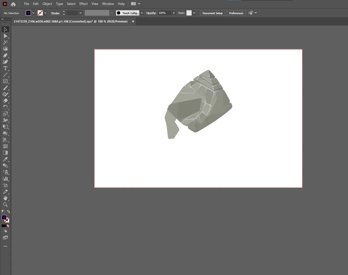This screenshot has height=275, width=348.
Task: Open the View menu
Action: coord(95,4)
